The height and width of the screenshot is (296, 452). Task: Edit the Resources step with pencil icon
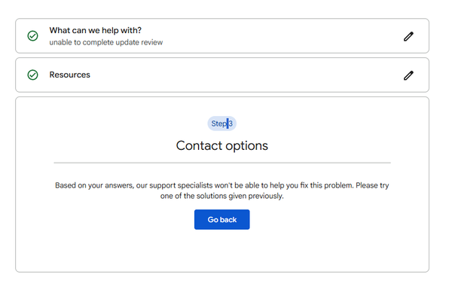(x=408, y=75)
